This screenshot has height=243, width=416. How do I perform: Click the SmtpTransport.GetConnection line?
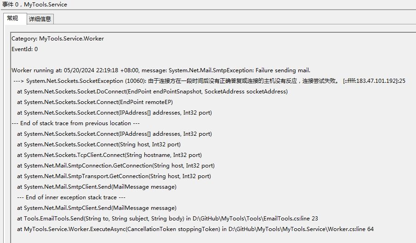tap(114, 176)
